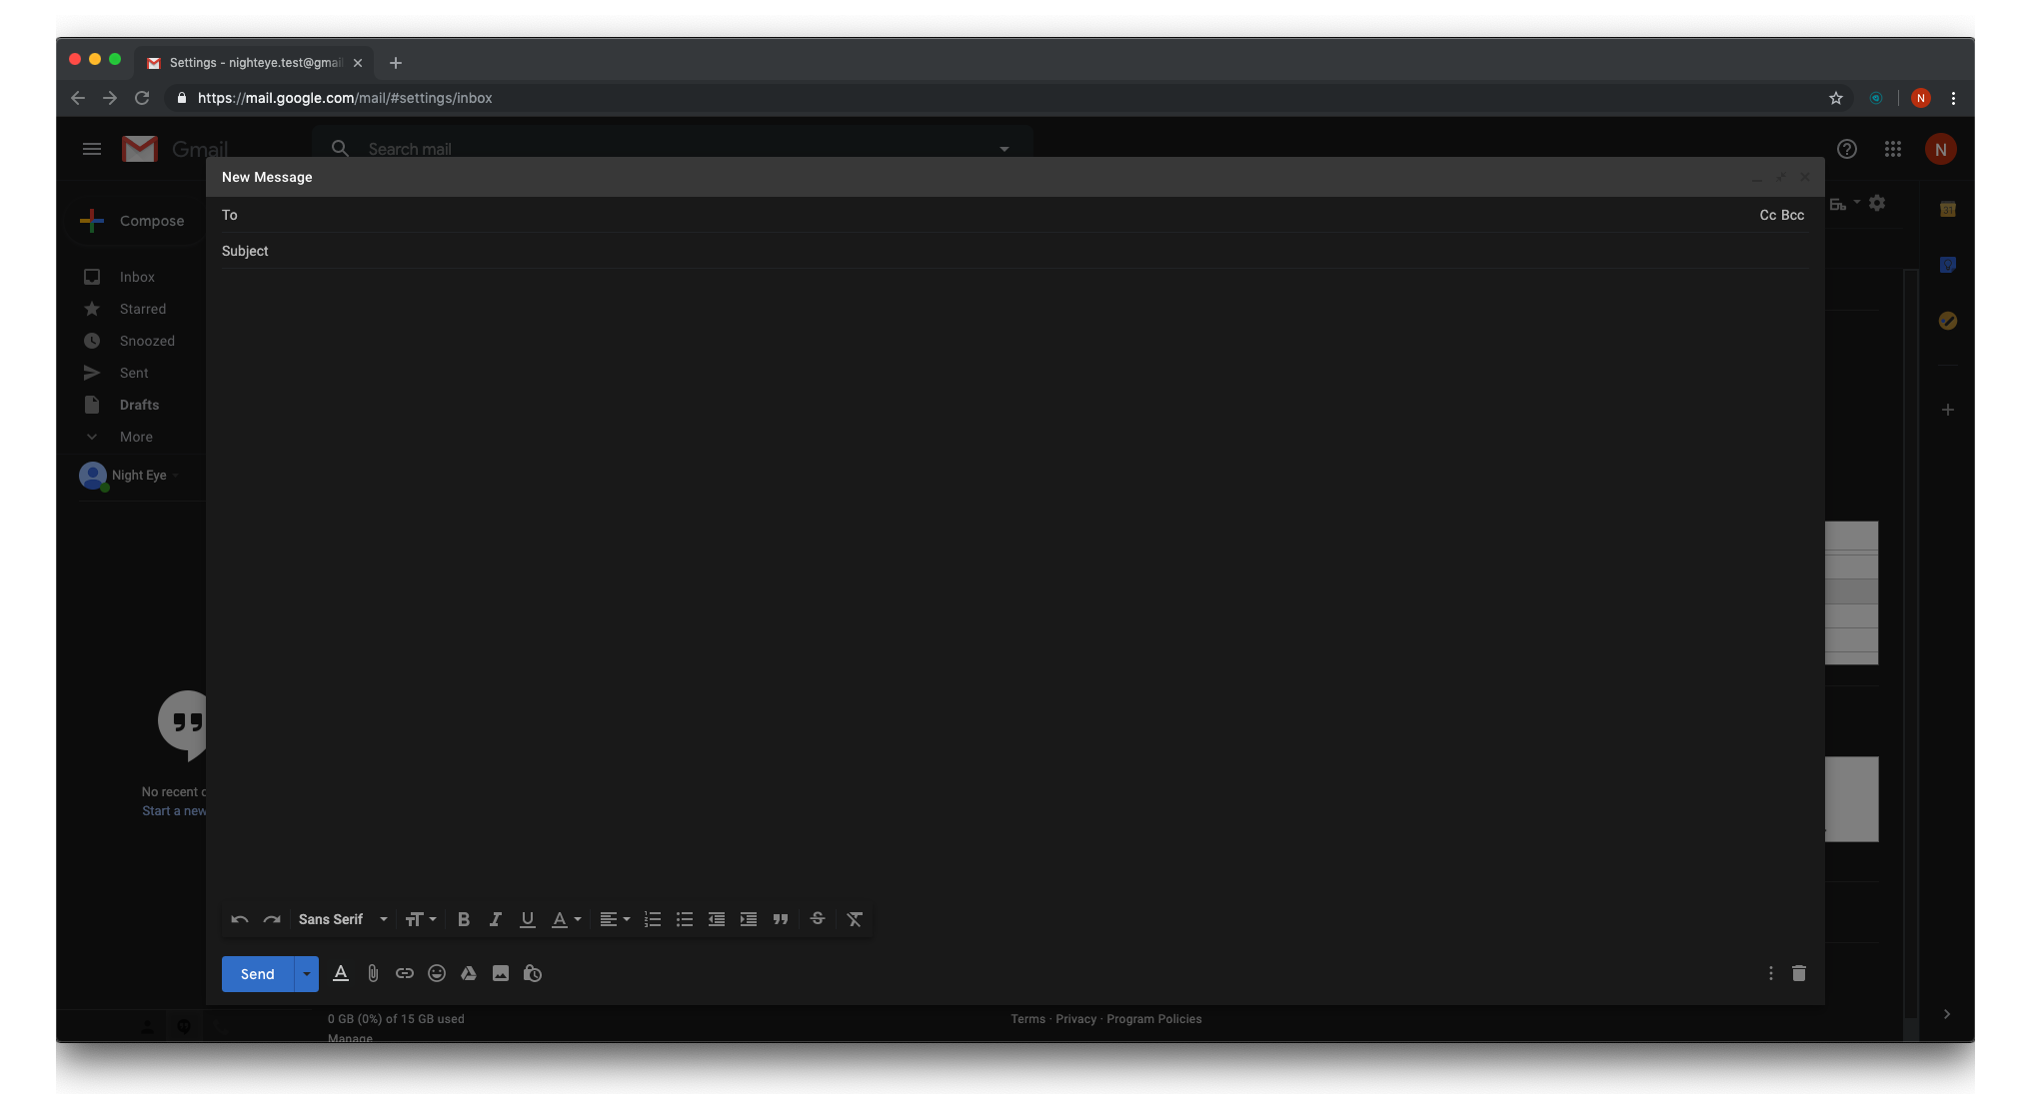Screen dimensions: 2031x1116
Task: Minimize the New Message window
Action: tap(1757, 178)
